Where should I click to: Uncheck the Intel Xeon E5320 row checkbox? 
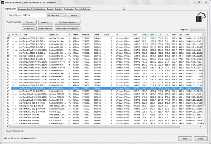click(x=8, y=56)
